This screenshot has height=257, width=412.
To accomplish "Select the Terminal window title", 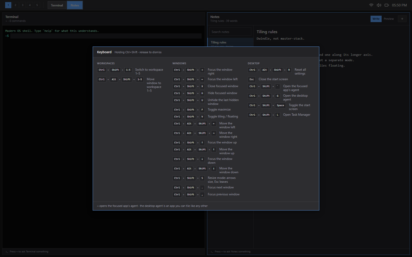I will tap(12, 17).
